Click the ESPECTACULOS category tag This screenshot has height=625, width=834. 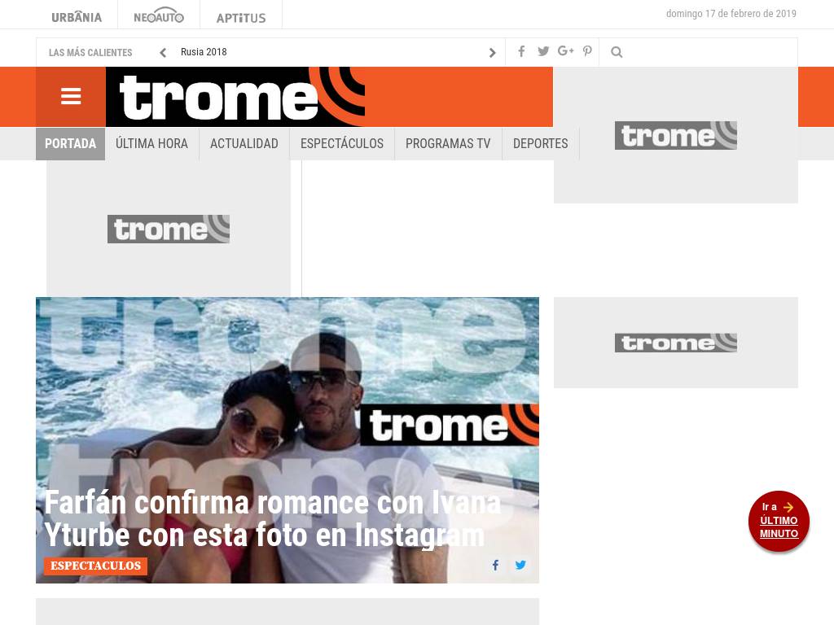96,566
